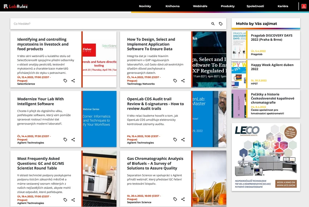Share the Modernize Your Lab card
Screen dimensions: 309x207
(73, 140)
